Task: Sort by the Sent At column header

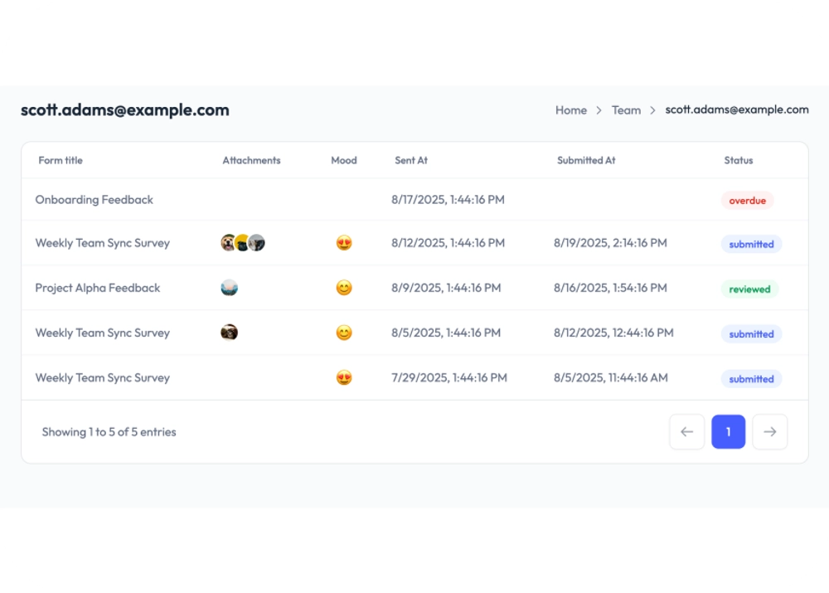Action: [411, 160]
